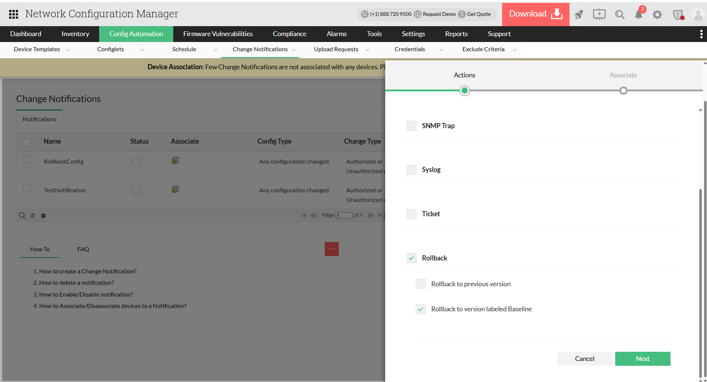Image resolution: width=707 pixels, height=382 pixels.
Task: Open the security shield alert icon
Action: click(678, 15)
